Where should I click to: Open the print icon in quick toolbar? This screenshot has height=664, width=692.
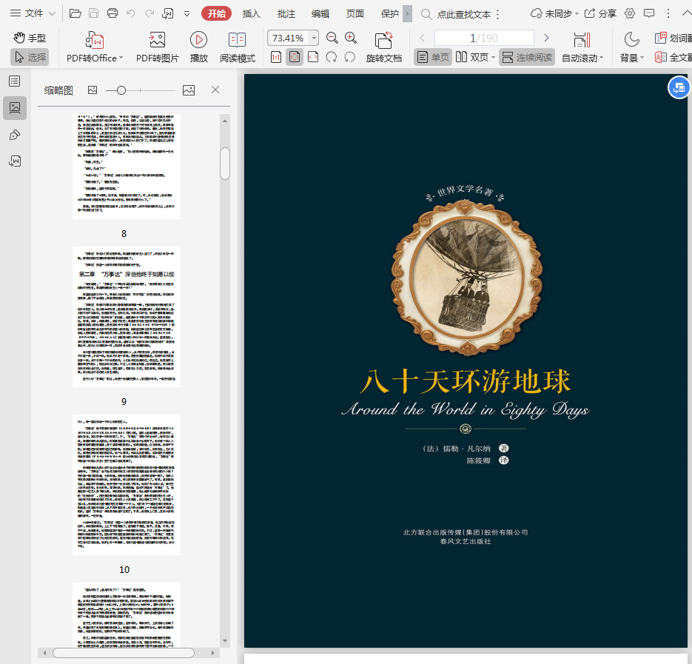tap(112, 13)
